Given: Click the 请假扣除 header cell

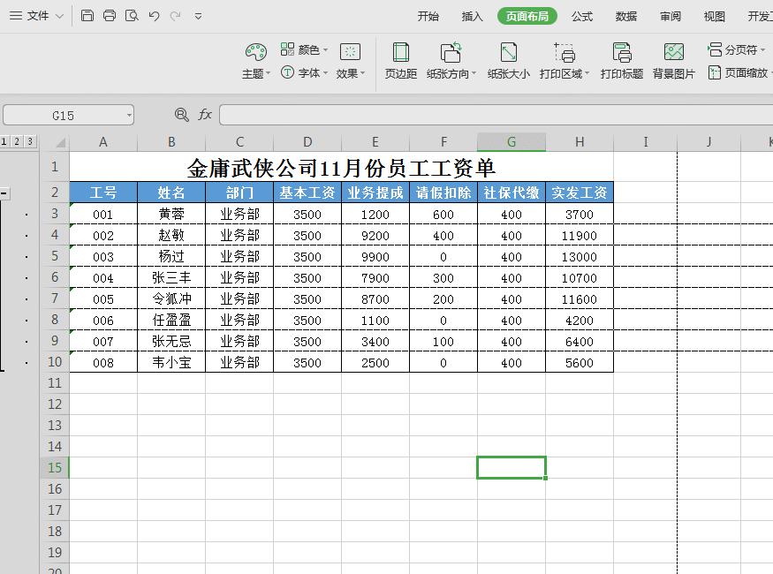Looking at the screenshot, I should [x=443, y=193].
